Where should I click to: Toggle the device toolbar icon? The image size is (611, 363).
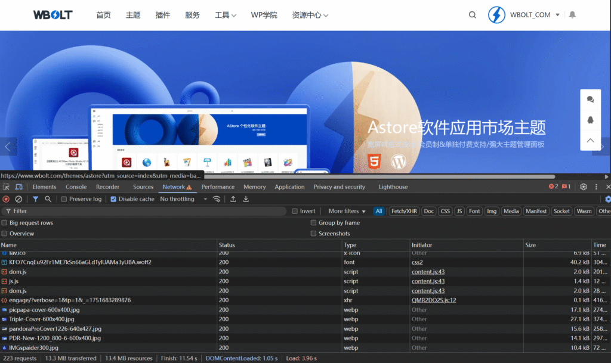pyautogui.click(x=18, y=187)
